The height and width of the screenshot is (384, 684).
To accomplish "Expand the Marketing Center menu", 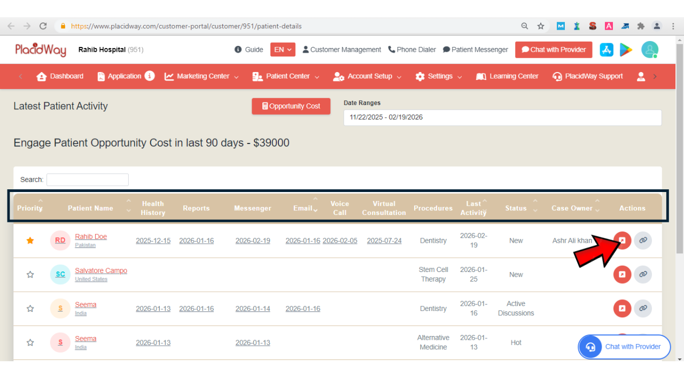I will (x=201, y=76).
